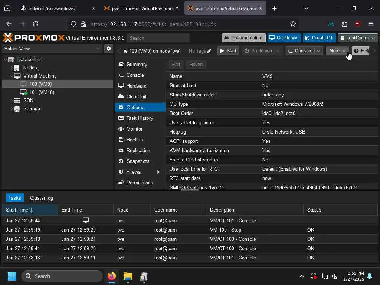The width and height of the screenshot is (380, 285).
Task: Open the Firefox hamburger application menu
Action: point(371,24)
